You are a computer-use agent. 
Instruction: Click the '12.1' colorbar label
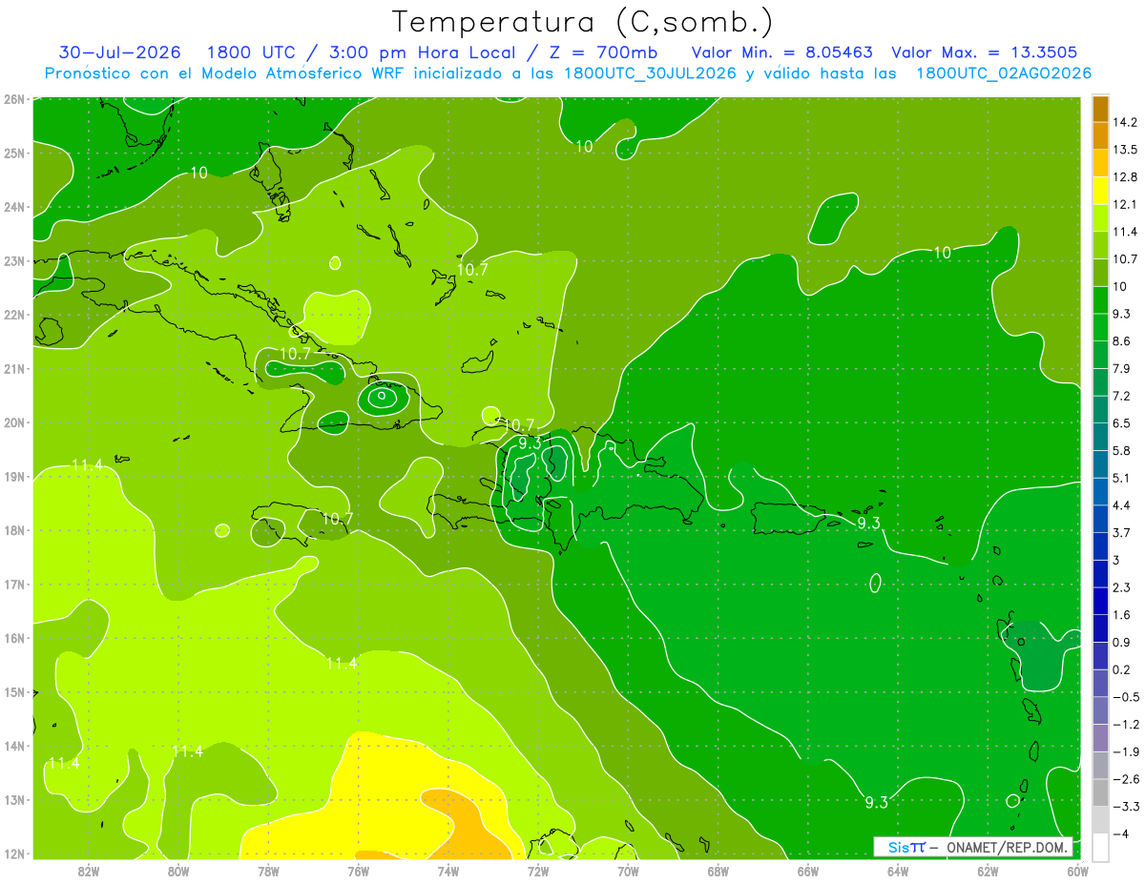1124,204
